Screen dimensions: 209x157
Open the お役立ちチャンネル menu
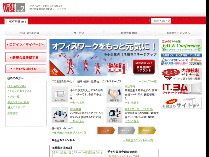[178, 33]
